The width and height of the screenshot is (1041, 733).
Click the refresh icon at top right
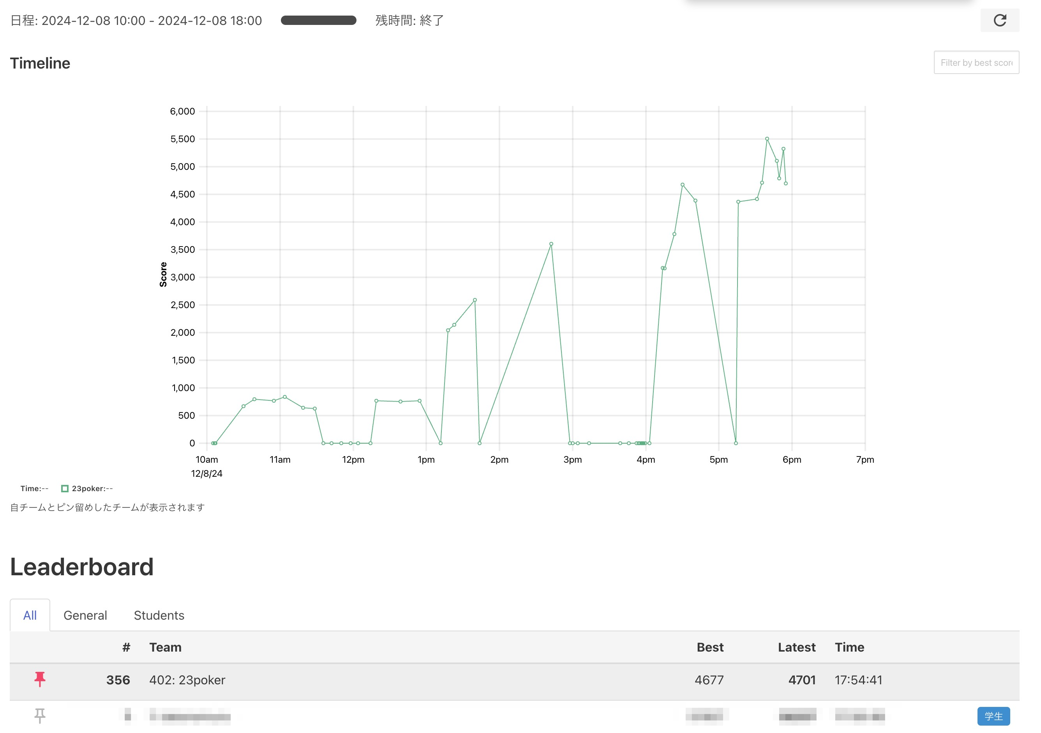999,20
